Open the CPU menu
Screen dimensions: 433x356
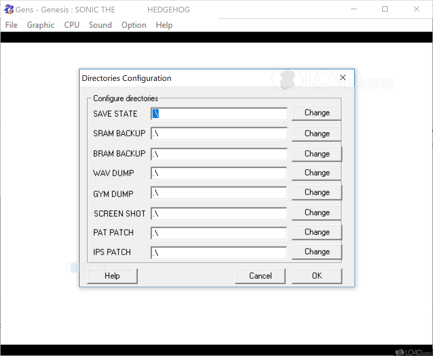[x=72, y=25]
